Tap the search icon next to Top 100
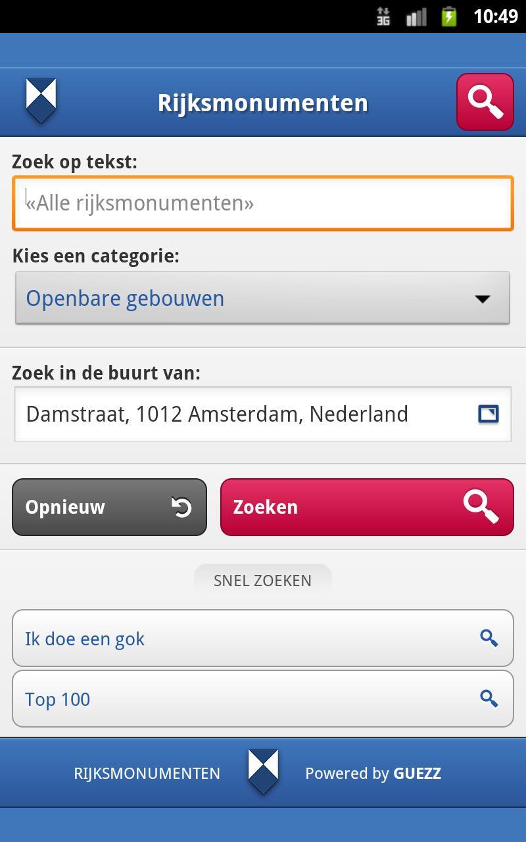The image size is (526, 842). [489, 699]
